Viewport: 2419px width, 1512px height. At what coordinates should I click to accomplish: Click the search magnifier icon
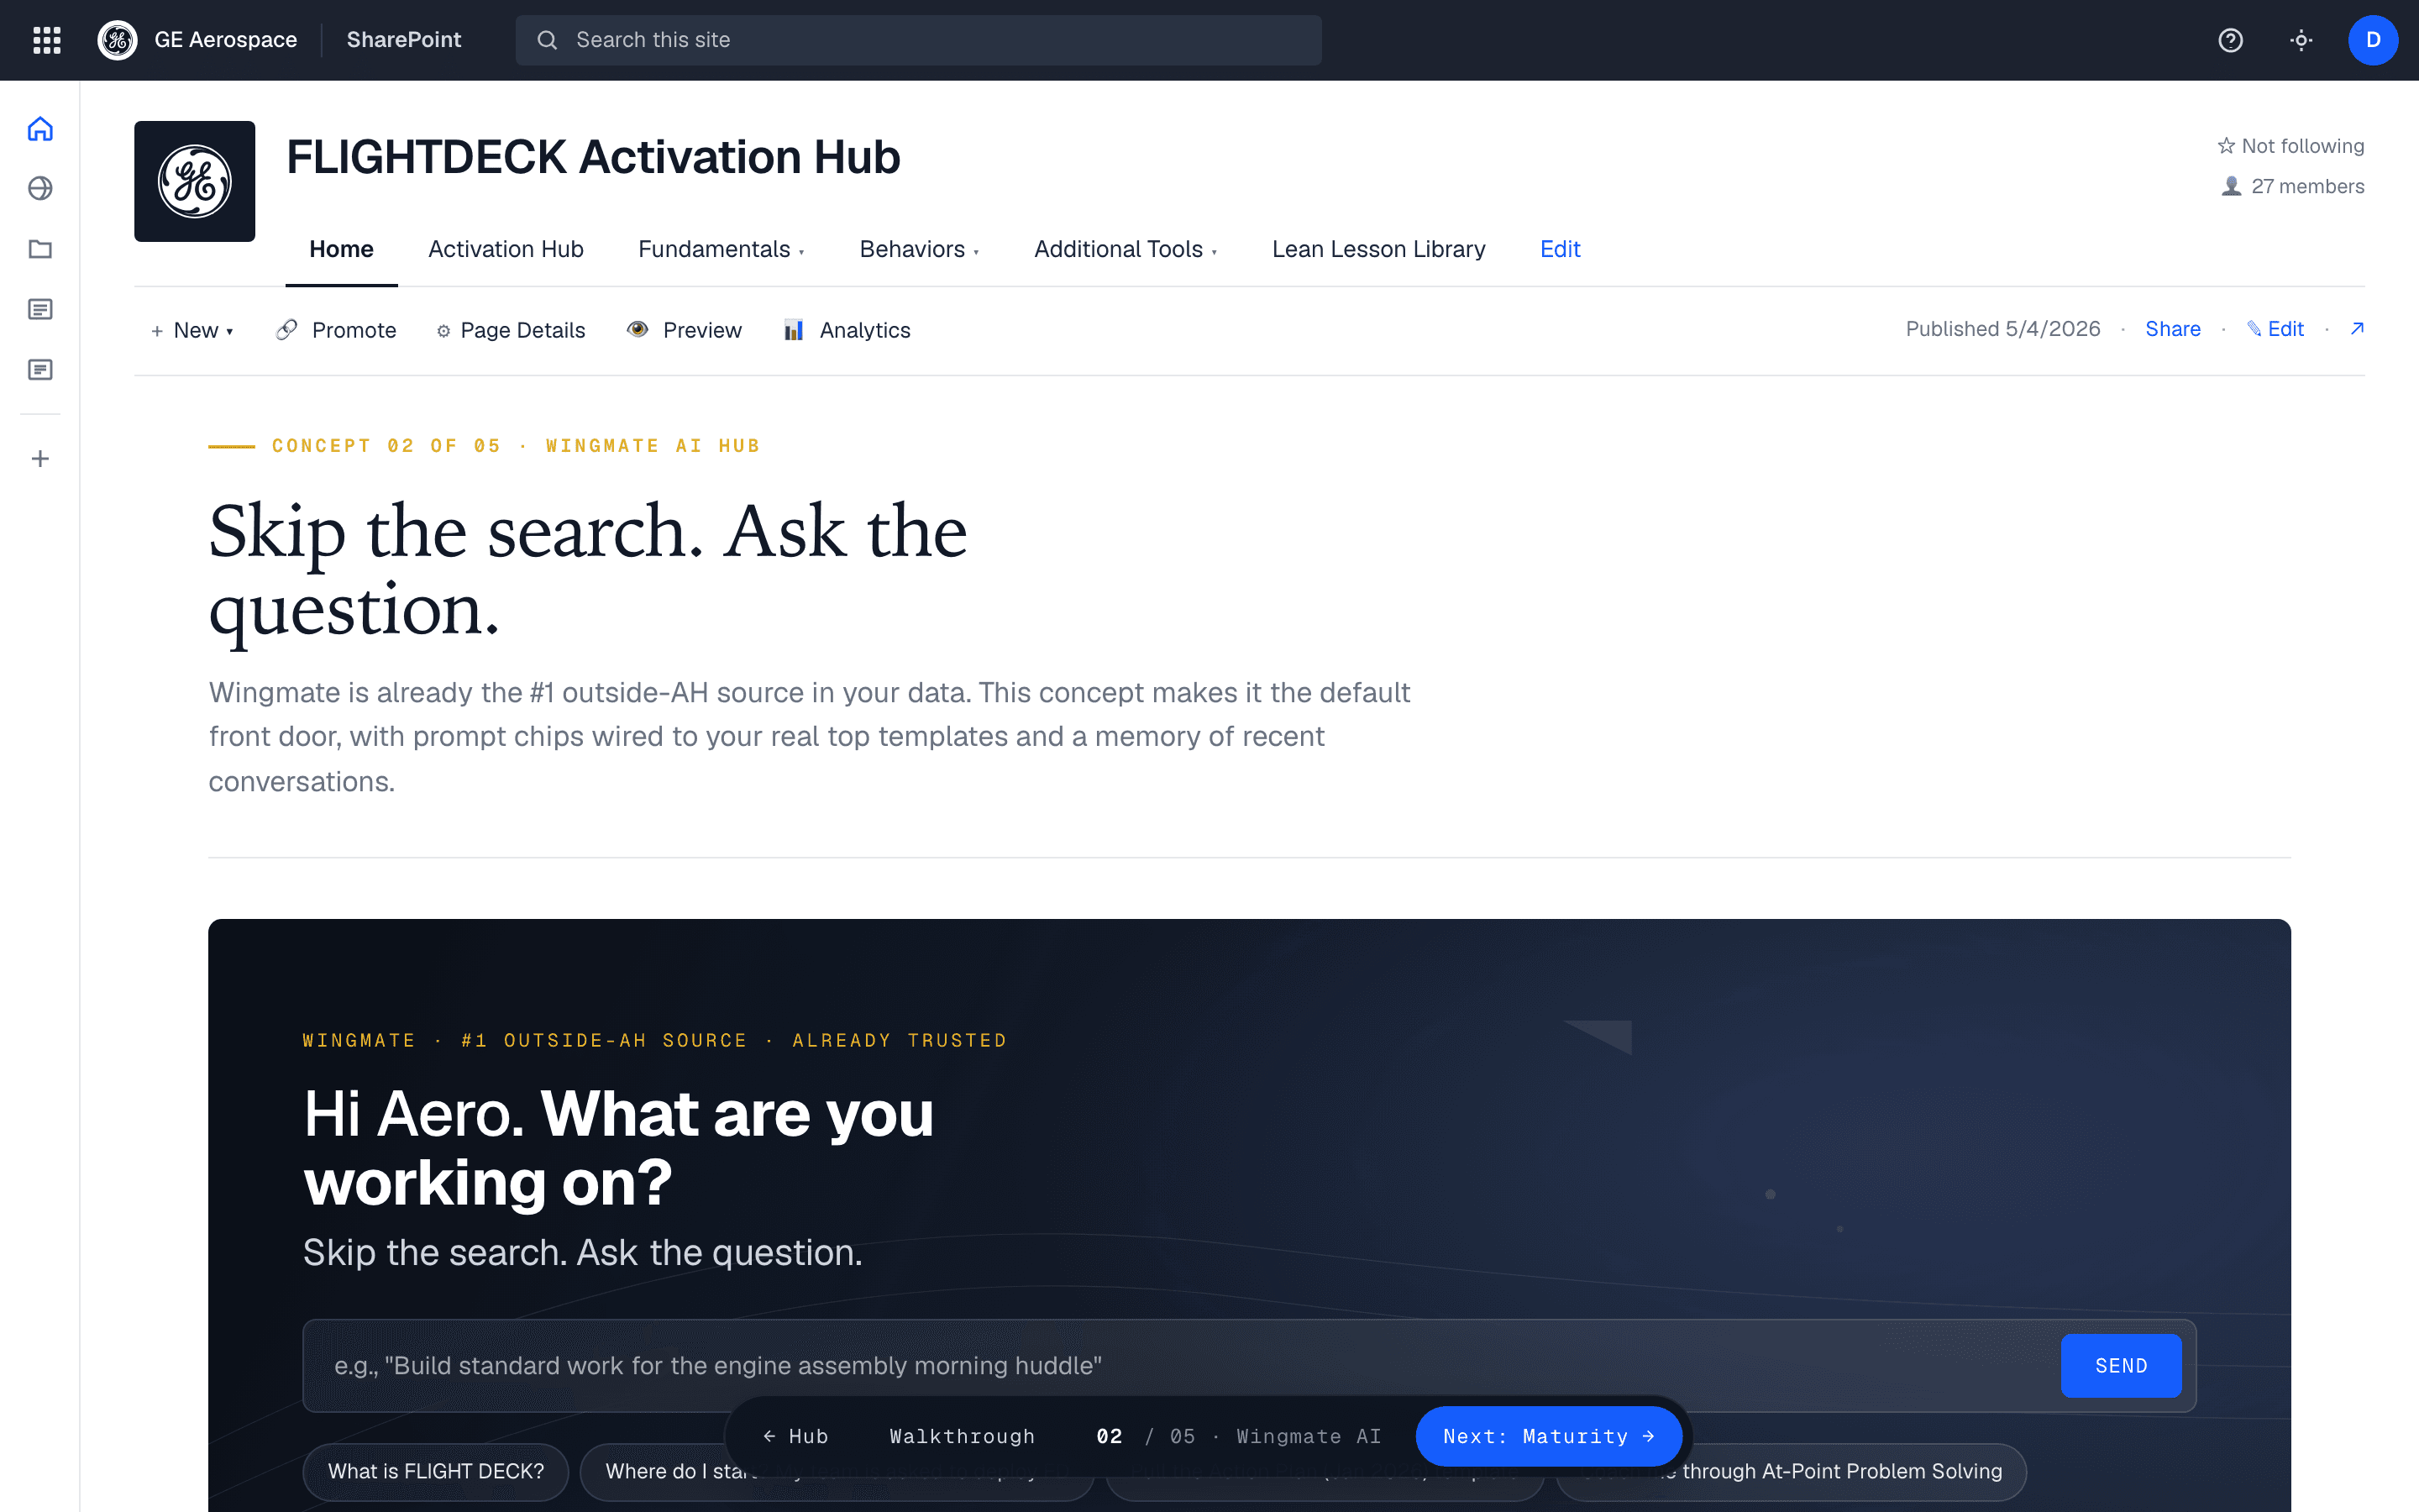(547, 40)
